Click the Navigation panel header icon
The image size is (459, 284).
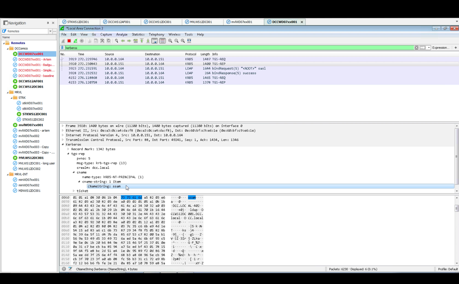coord(5,23)
